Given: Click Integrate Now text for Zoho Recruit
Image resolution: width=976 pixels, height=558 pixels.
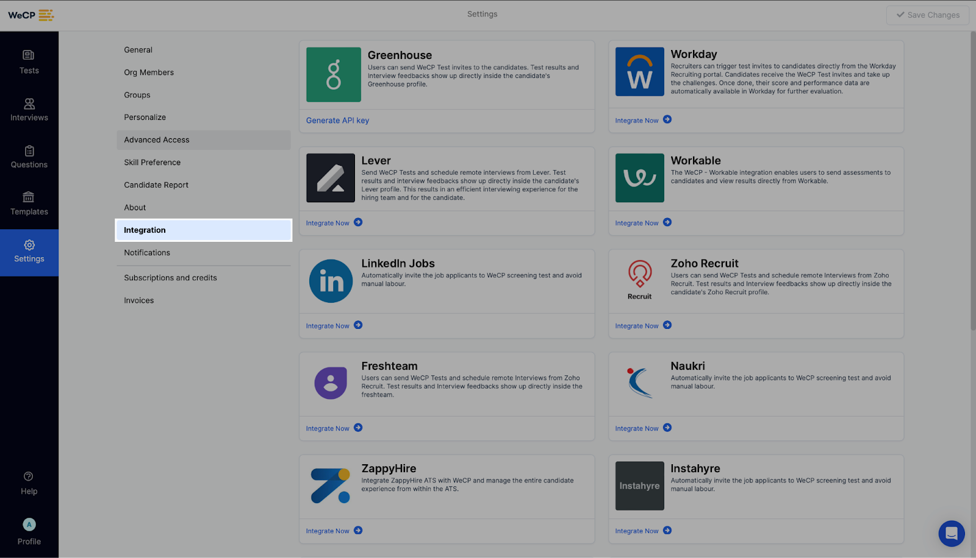Looking at the screenshot, I should pyautogui.click(x=637, y=326).
